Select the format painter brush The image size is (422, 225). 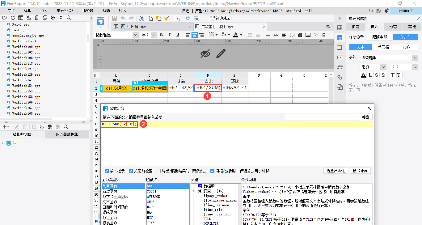coord(167,18)
